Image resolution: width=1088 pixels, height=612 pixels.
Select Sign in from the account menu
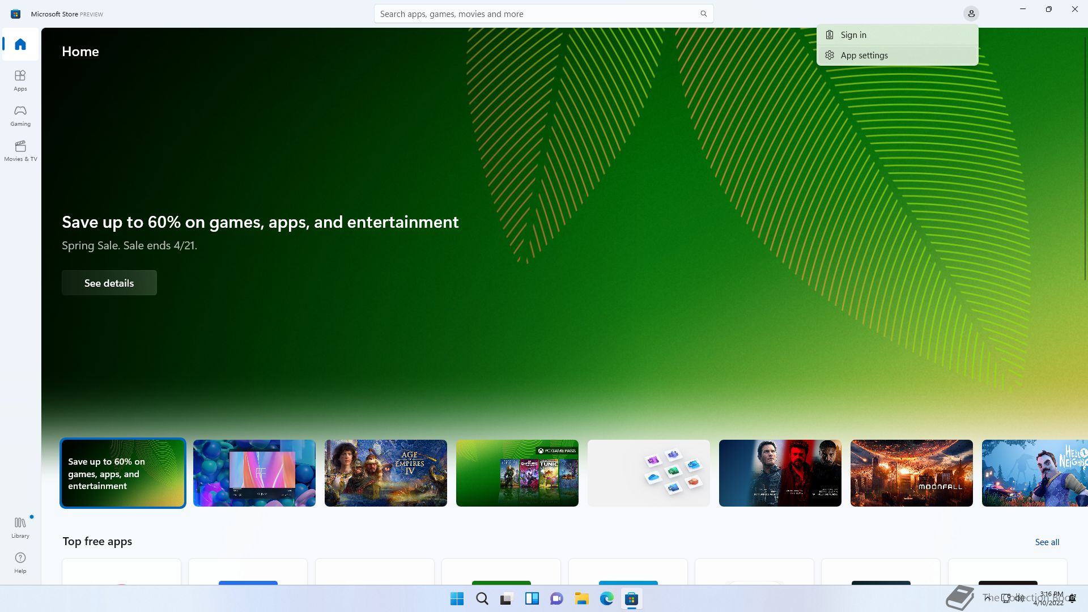[x=897, y=35]
